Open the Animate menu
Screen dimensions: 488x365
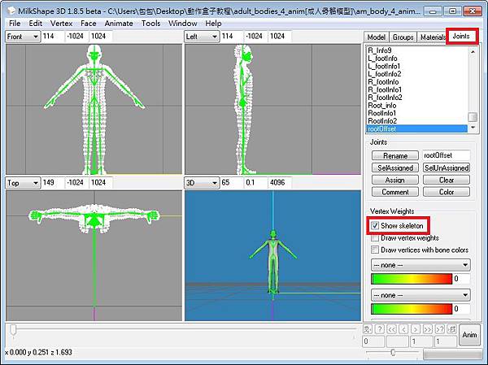[x=119, y=24]
